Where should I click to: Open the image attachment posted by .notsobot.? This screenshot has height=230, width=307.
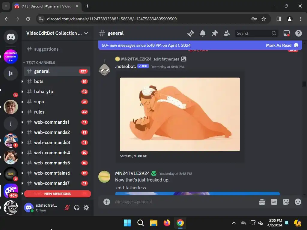pyautogui.click(x=180, y=114)
